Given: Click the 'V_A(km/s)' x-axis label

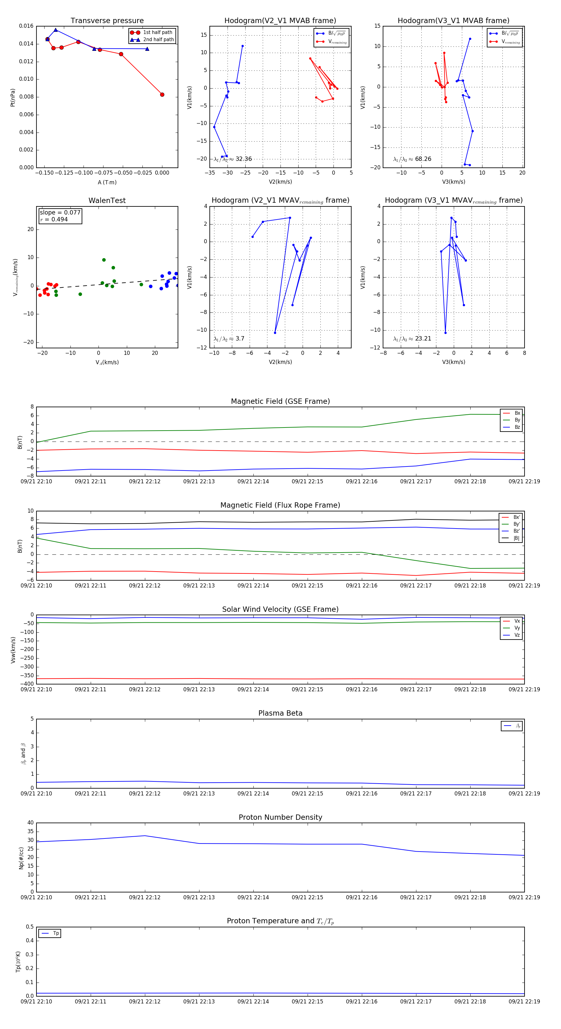Looking at the screenshot, I should click(107, 362).
